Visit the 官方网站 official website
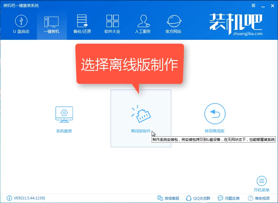The height and width of the screenshot is (203, 278). (173, 24)
